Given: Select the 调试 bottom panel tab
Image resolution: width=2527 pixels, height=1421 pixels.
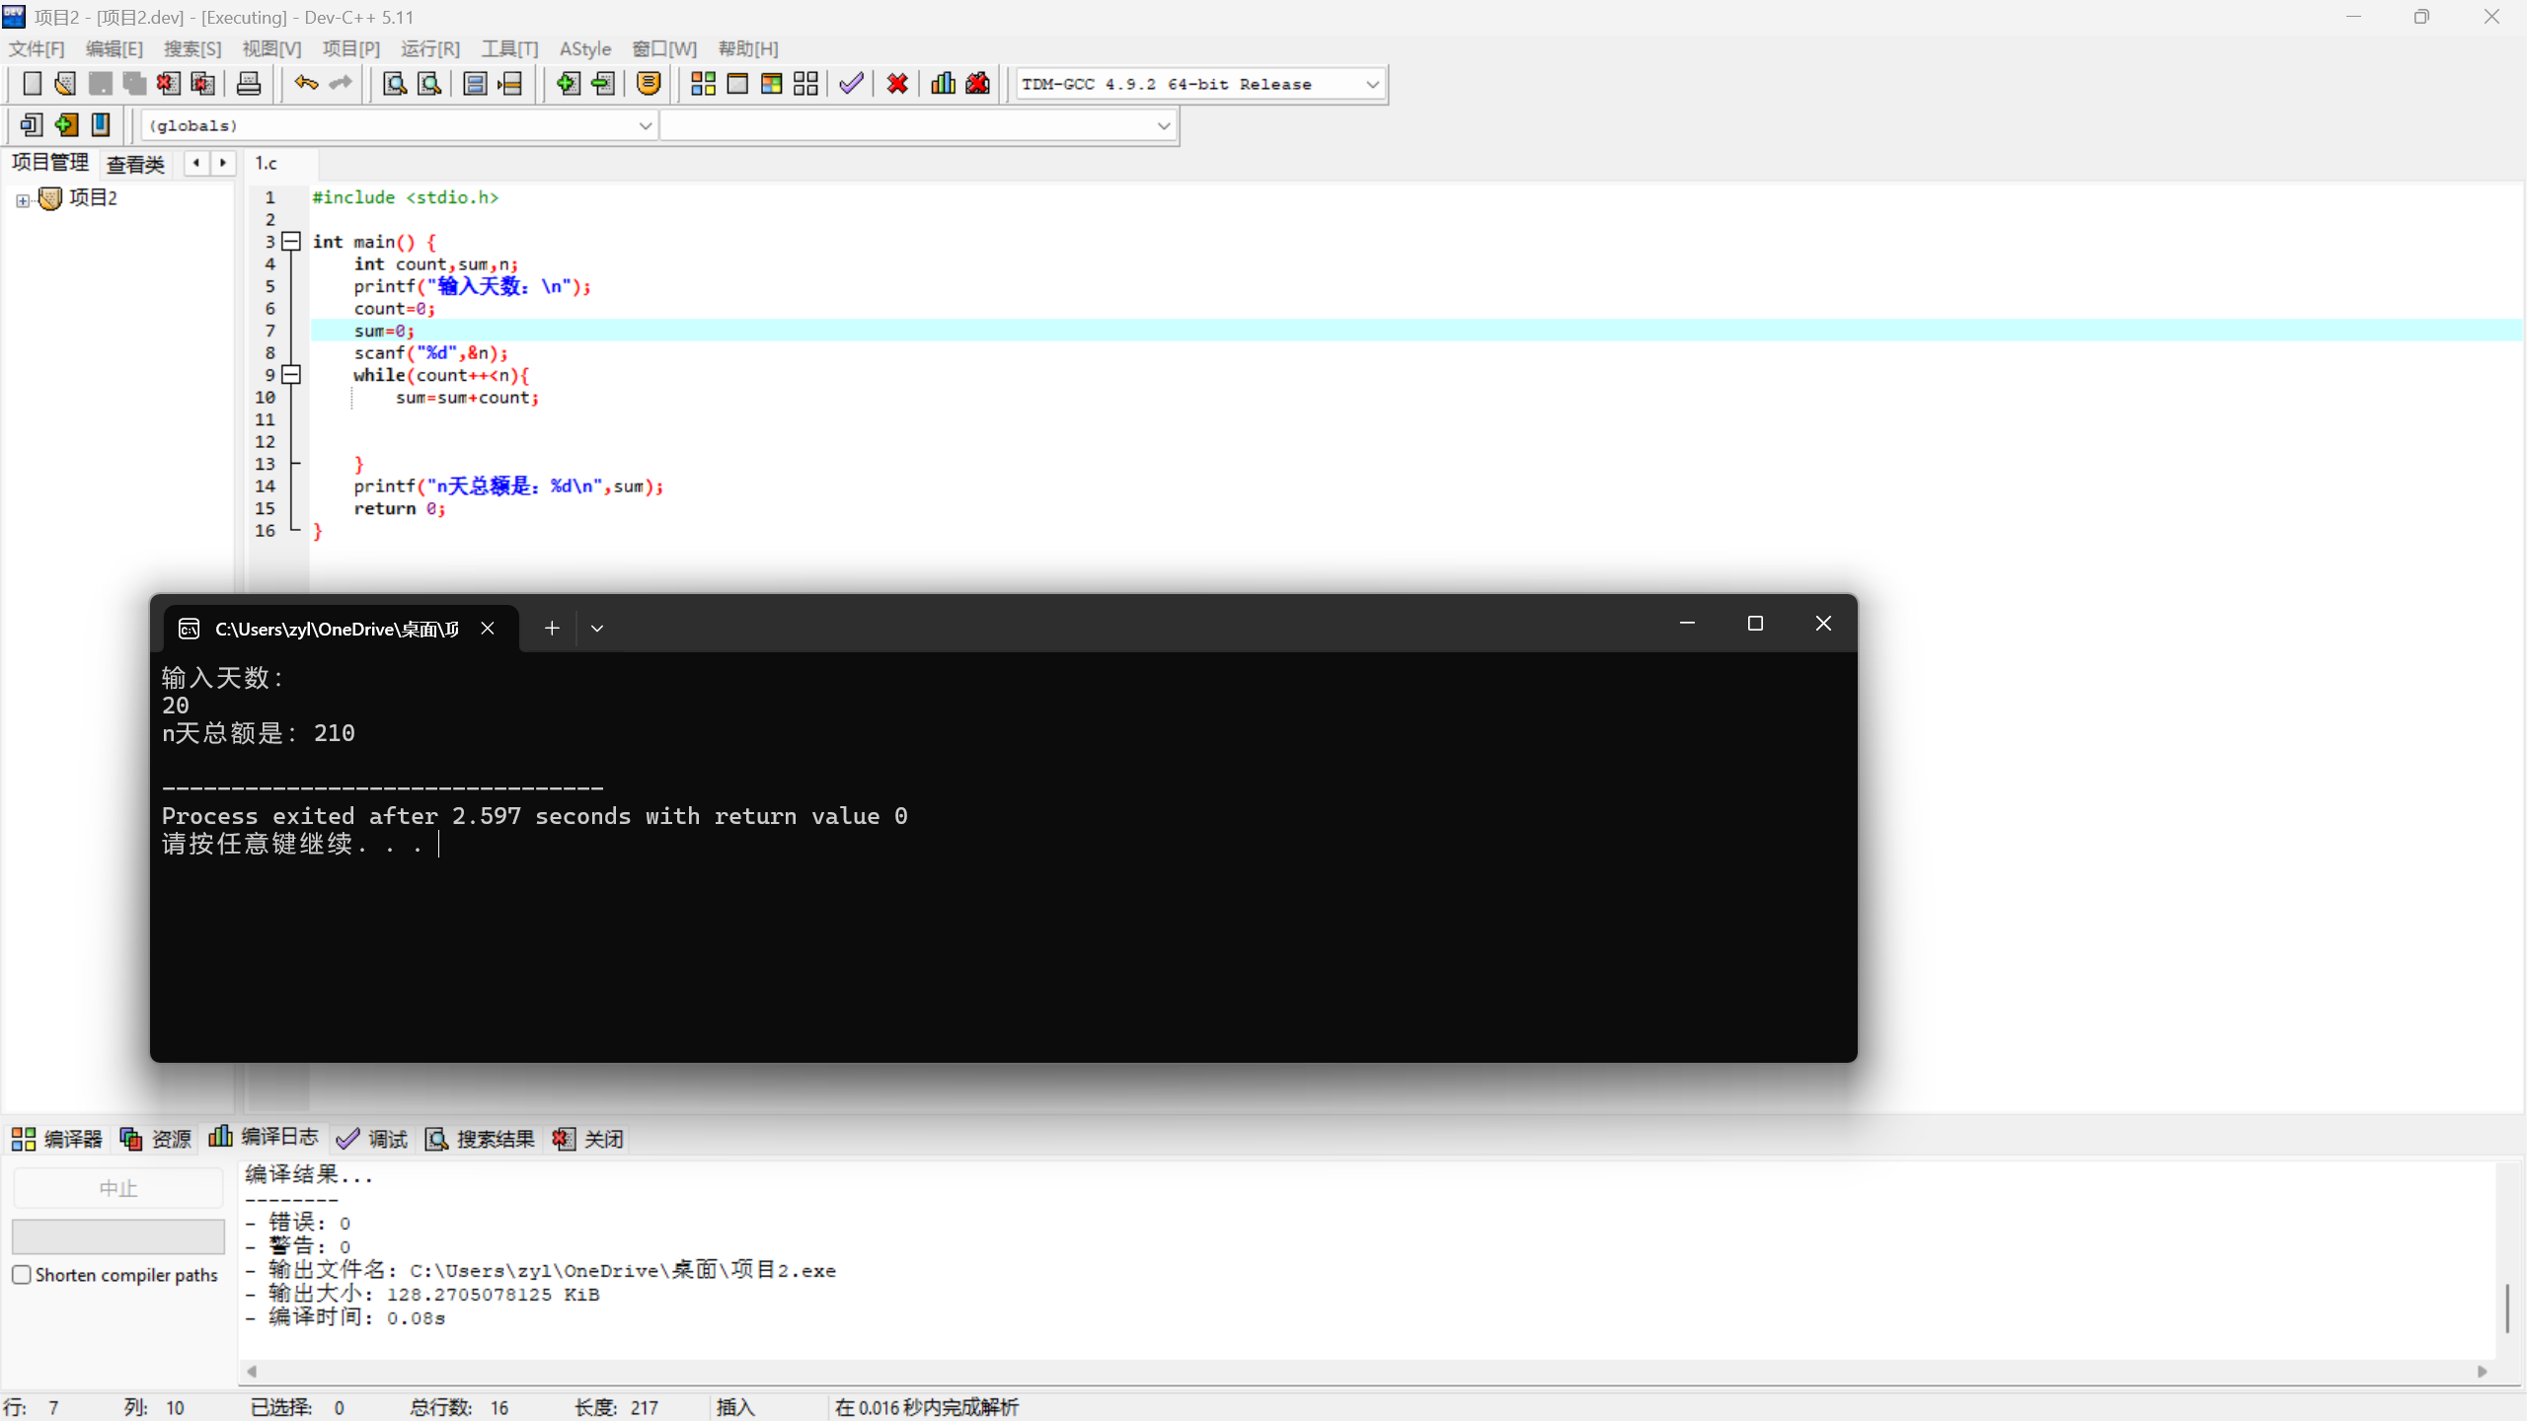Looking at the screenshot, I should point(372,1139).
